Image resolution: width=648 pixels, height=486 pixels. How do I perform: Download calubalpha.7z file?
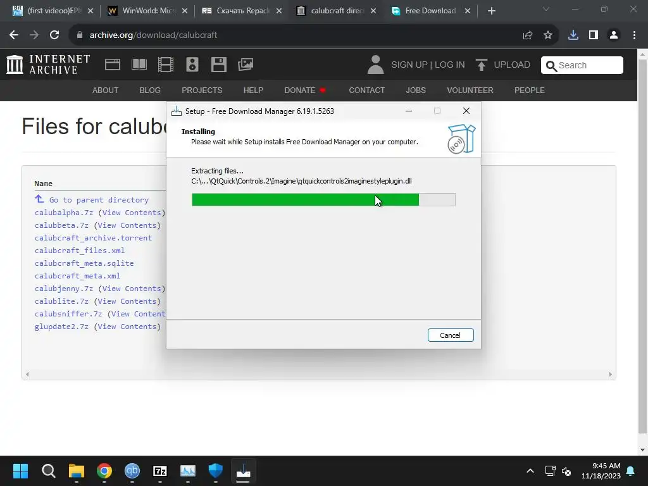64,213
